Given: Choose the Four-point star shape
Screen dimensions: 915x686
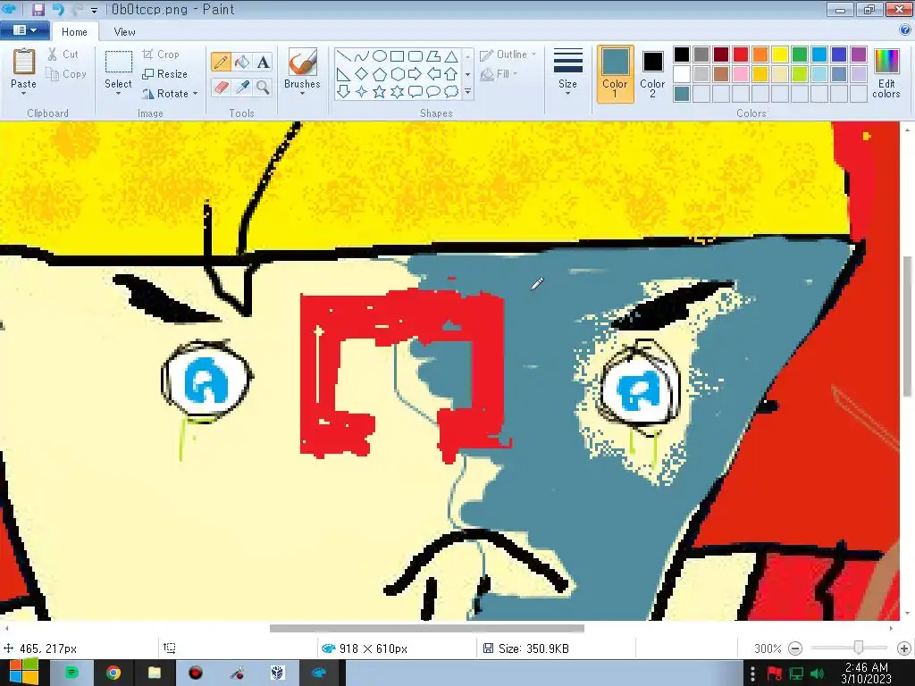Looking at the screenshot, I should 362,92.
